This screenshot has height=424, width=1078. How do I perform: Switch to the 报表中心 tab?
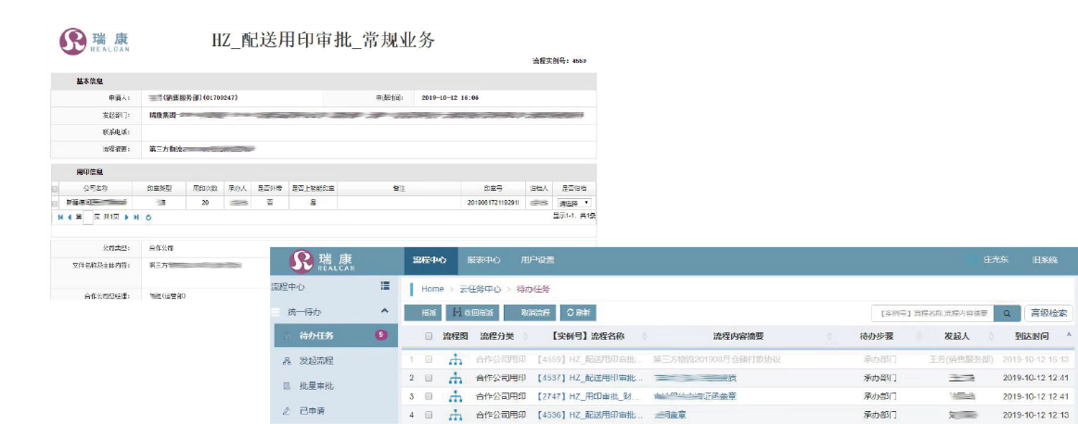point(483,260)
